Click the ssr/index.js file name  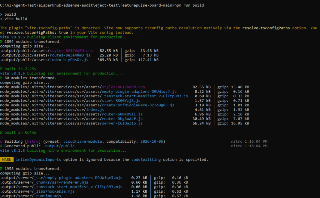pos(95,109)
